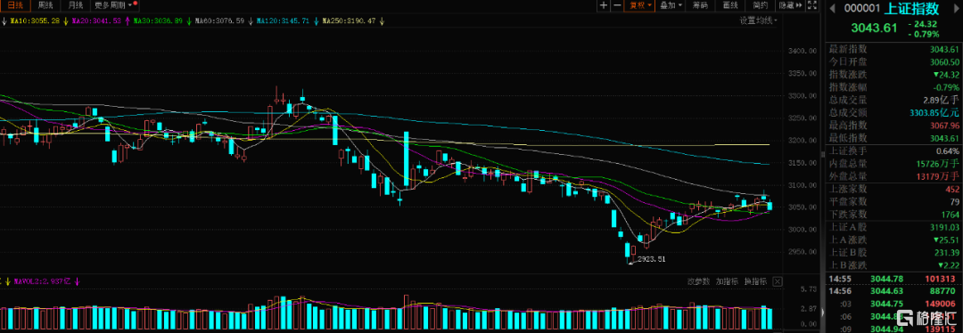Viewport: 963px width, 333px height.
Task: Switch to 周线 weekly chart tab
Action: 45,5
